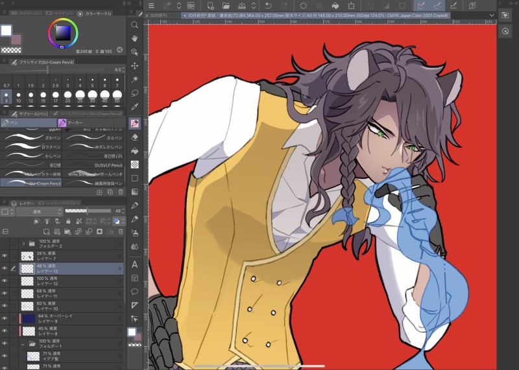519x370 pixels.
Task: Switch to レイヤープロパティ tab
Action: [x=60, y=203]
